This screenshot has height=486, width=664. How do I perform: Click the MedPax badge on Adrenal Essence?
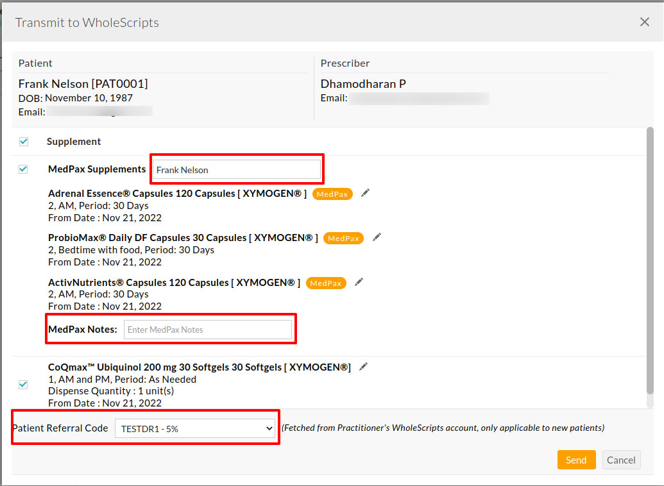(x=332, y=194)
